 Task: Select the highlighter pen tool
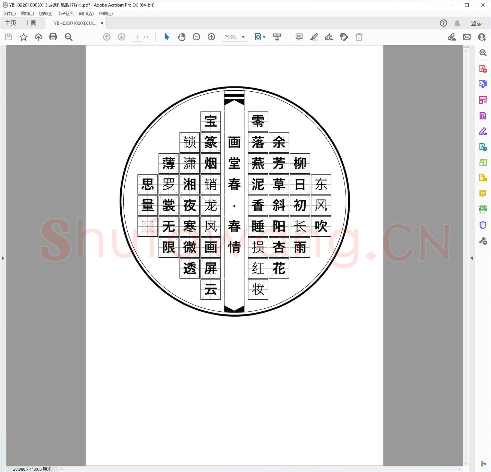tap(314, 37)
